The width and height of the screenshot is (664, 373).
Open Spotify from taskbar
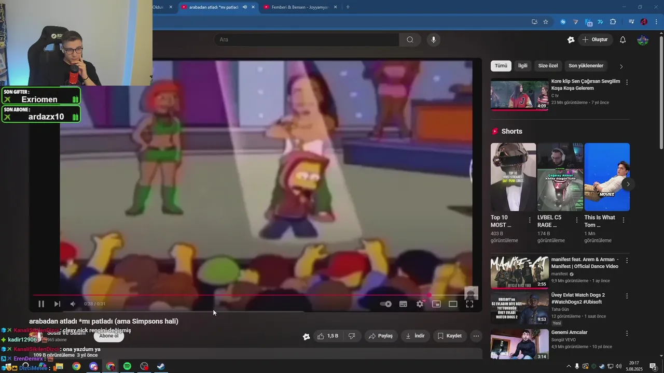coord(127,366)
